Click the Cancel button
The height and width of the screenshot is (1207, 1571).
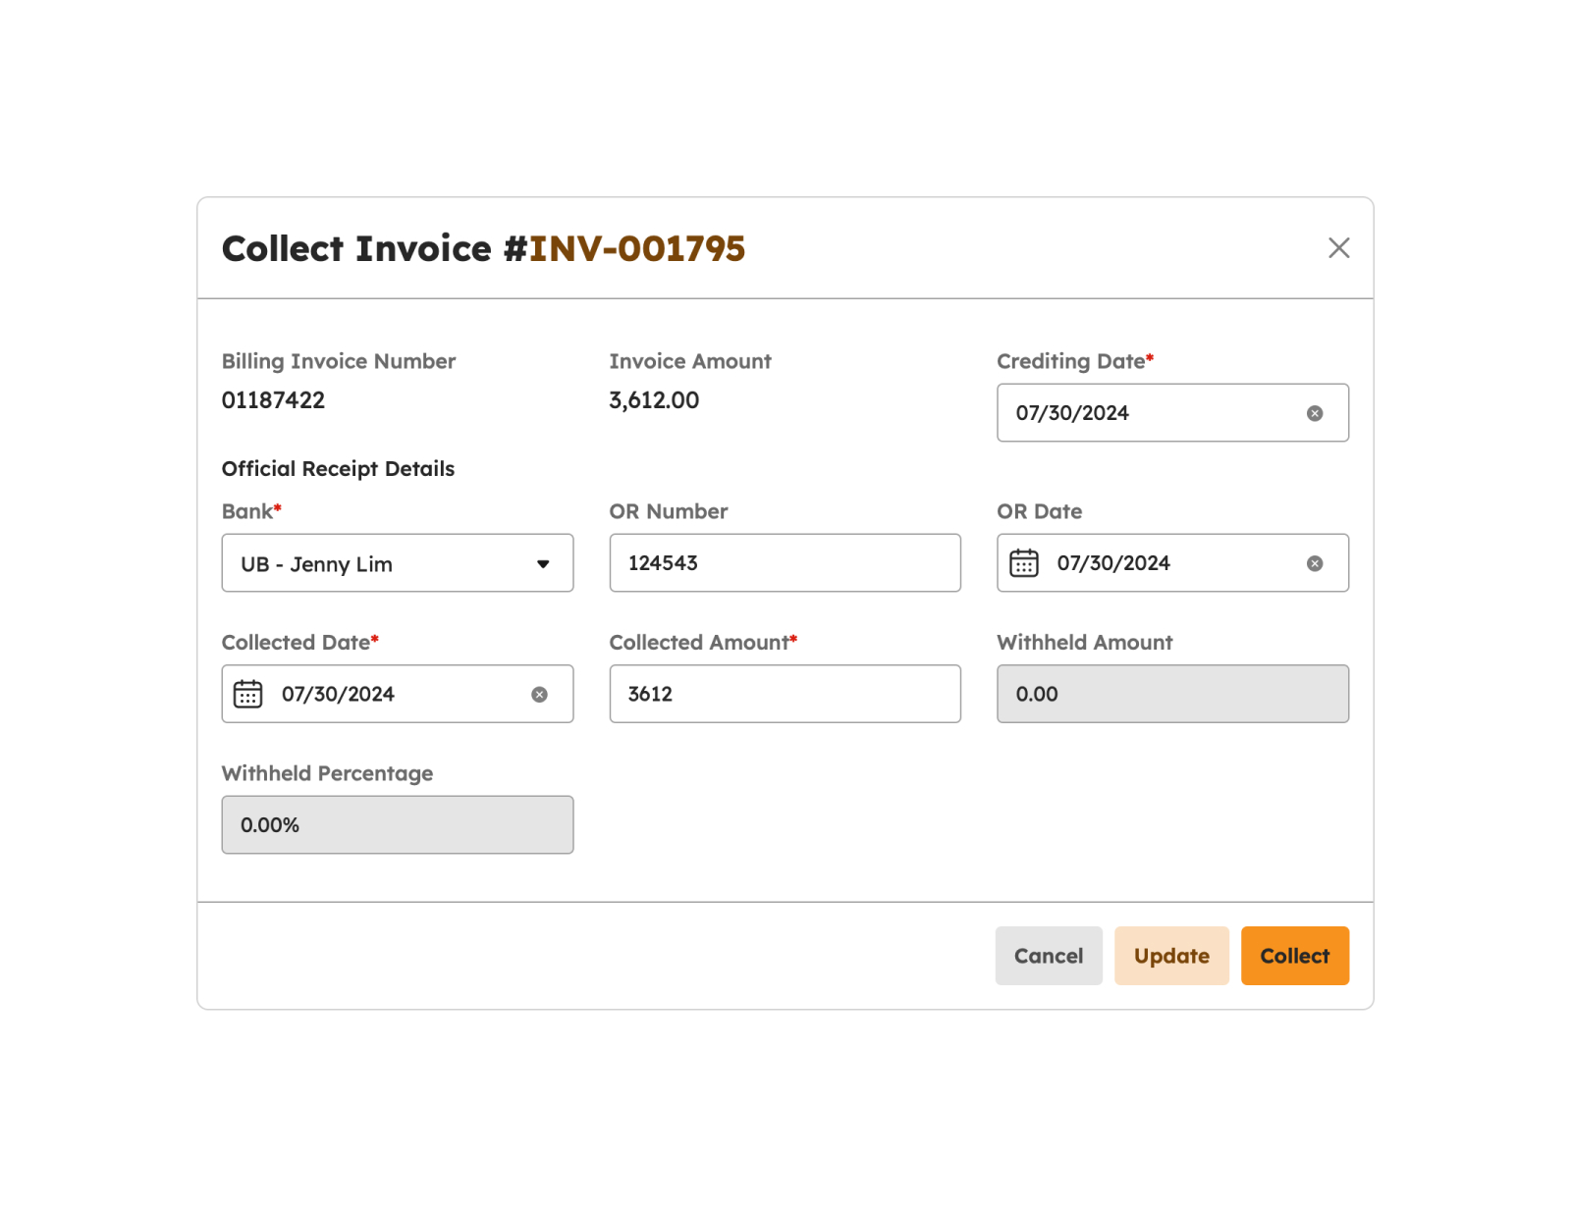(x=1049, y=956)
